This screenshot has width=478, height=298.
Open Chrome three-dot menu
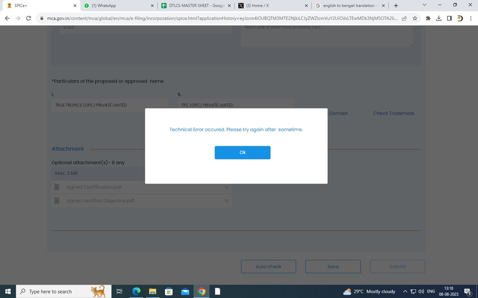click(470, 18)
